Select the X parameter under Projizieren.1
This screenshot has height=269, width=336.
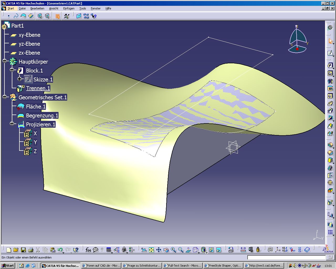tap(35, 133)
